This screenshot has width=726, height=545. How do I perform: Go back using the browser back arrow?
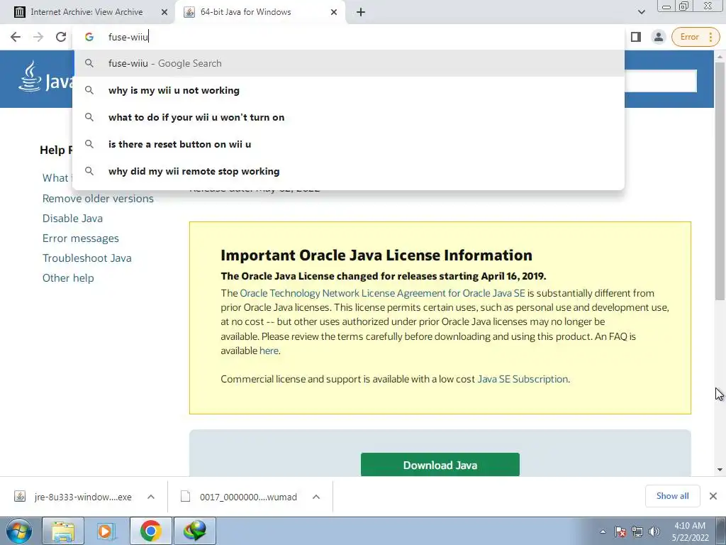coord(16,37)
